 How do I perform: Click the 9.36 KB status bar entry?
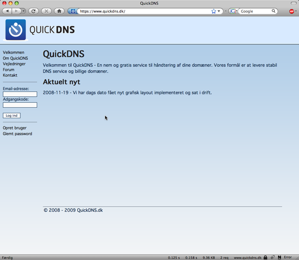pyautogui.click(x=209, y=258)
